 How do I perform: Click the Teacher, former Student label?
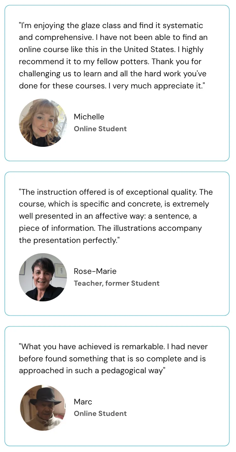click(x=116, y=283)
